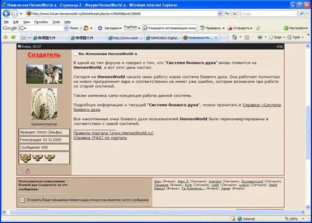Image resolution: width=312 pixels, height=223 pixels.
Task: Stop loading with the red X icon
Action: click(x=235, y=14)
